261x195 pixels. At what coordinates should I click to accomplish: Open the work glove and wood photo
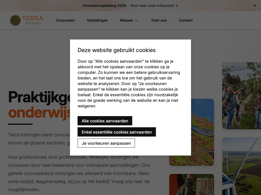click(192, 184)
